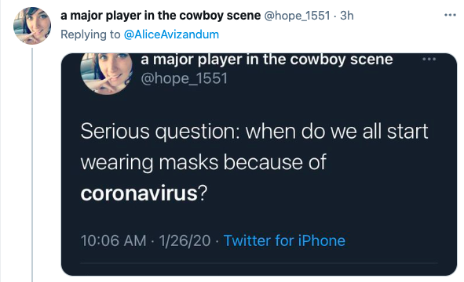The image size is (464, 282).
Task: Open the tweet via the '3h' timestamp
Action: (347, 16)
